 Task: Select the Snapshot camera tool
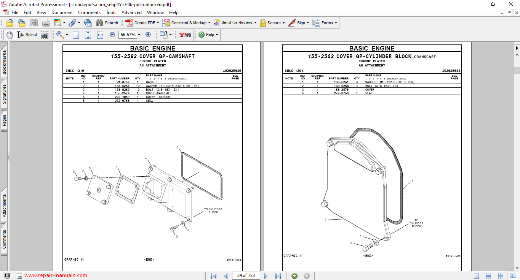click(45, 35)
